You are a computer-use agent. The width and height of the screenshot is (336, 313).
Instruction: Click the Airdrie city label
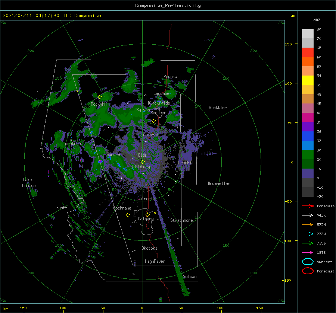tap(147, 199)
